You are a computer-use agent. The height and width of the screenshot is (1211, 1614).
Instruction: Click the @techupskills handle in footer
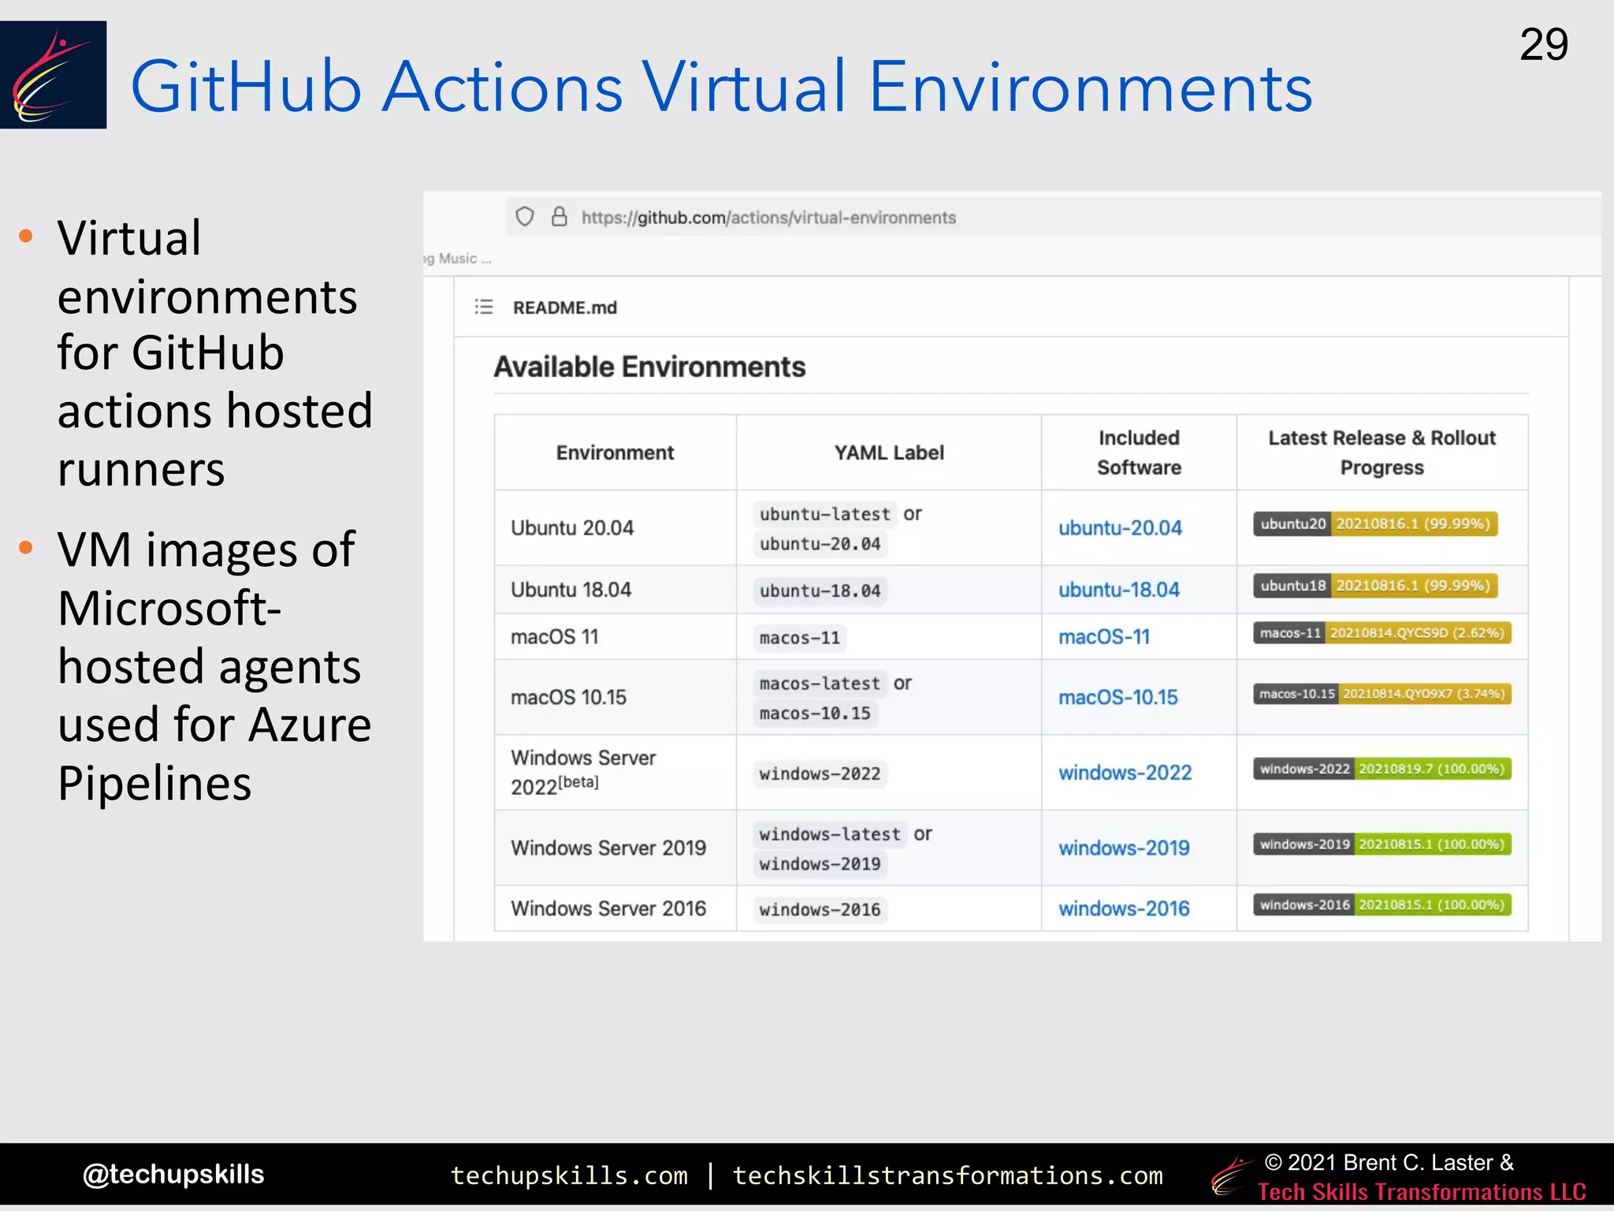point(173,1174)
